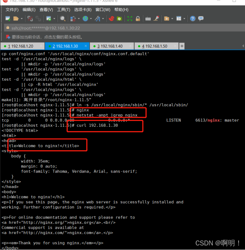
Task: Click the highlight marker pen icon
Action: tap(156, 18)
